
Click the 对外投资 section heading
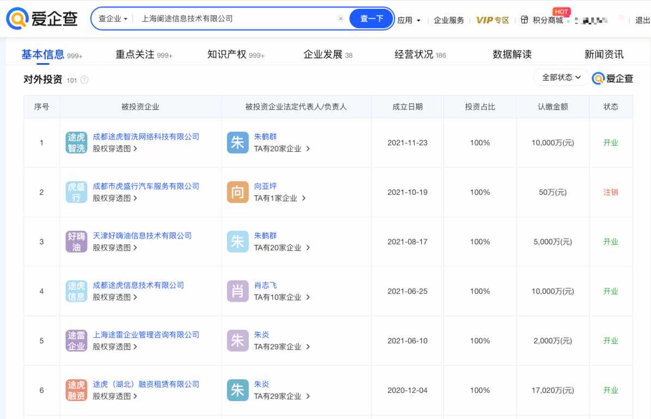pyautogui.click(x=43, y=79)
